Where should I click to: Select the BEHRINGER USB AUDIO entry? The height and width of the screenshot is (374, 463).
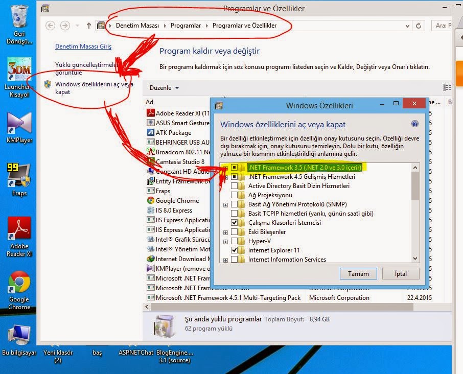coord(178,142)
